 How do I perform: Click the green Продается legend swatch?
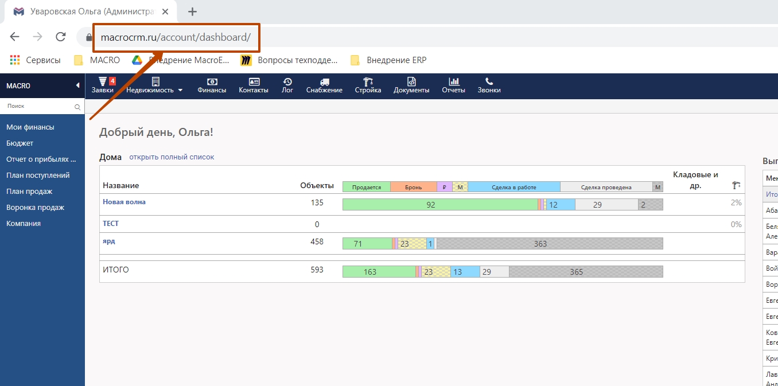click(x=366, y=187)
